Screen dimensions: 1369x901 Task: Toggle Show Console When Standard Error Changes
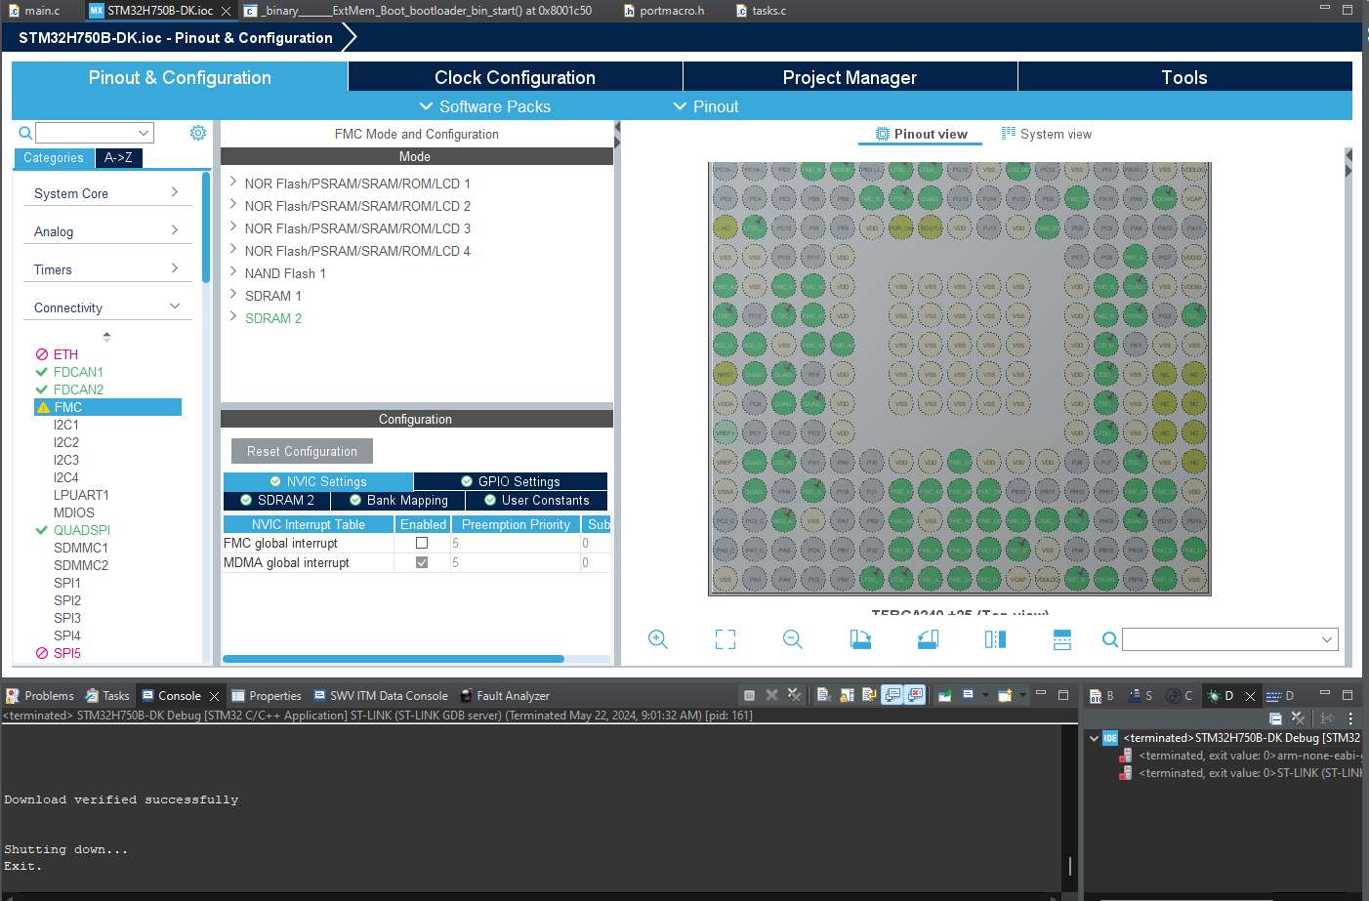click(915, 695)
